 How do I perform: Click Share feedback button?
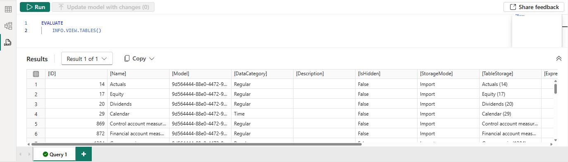(534, 7)
